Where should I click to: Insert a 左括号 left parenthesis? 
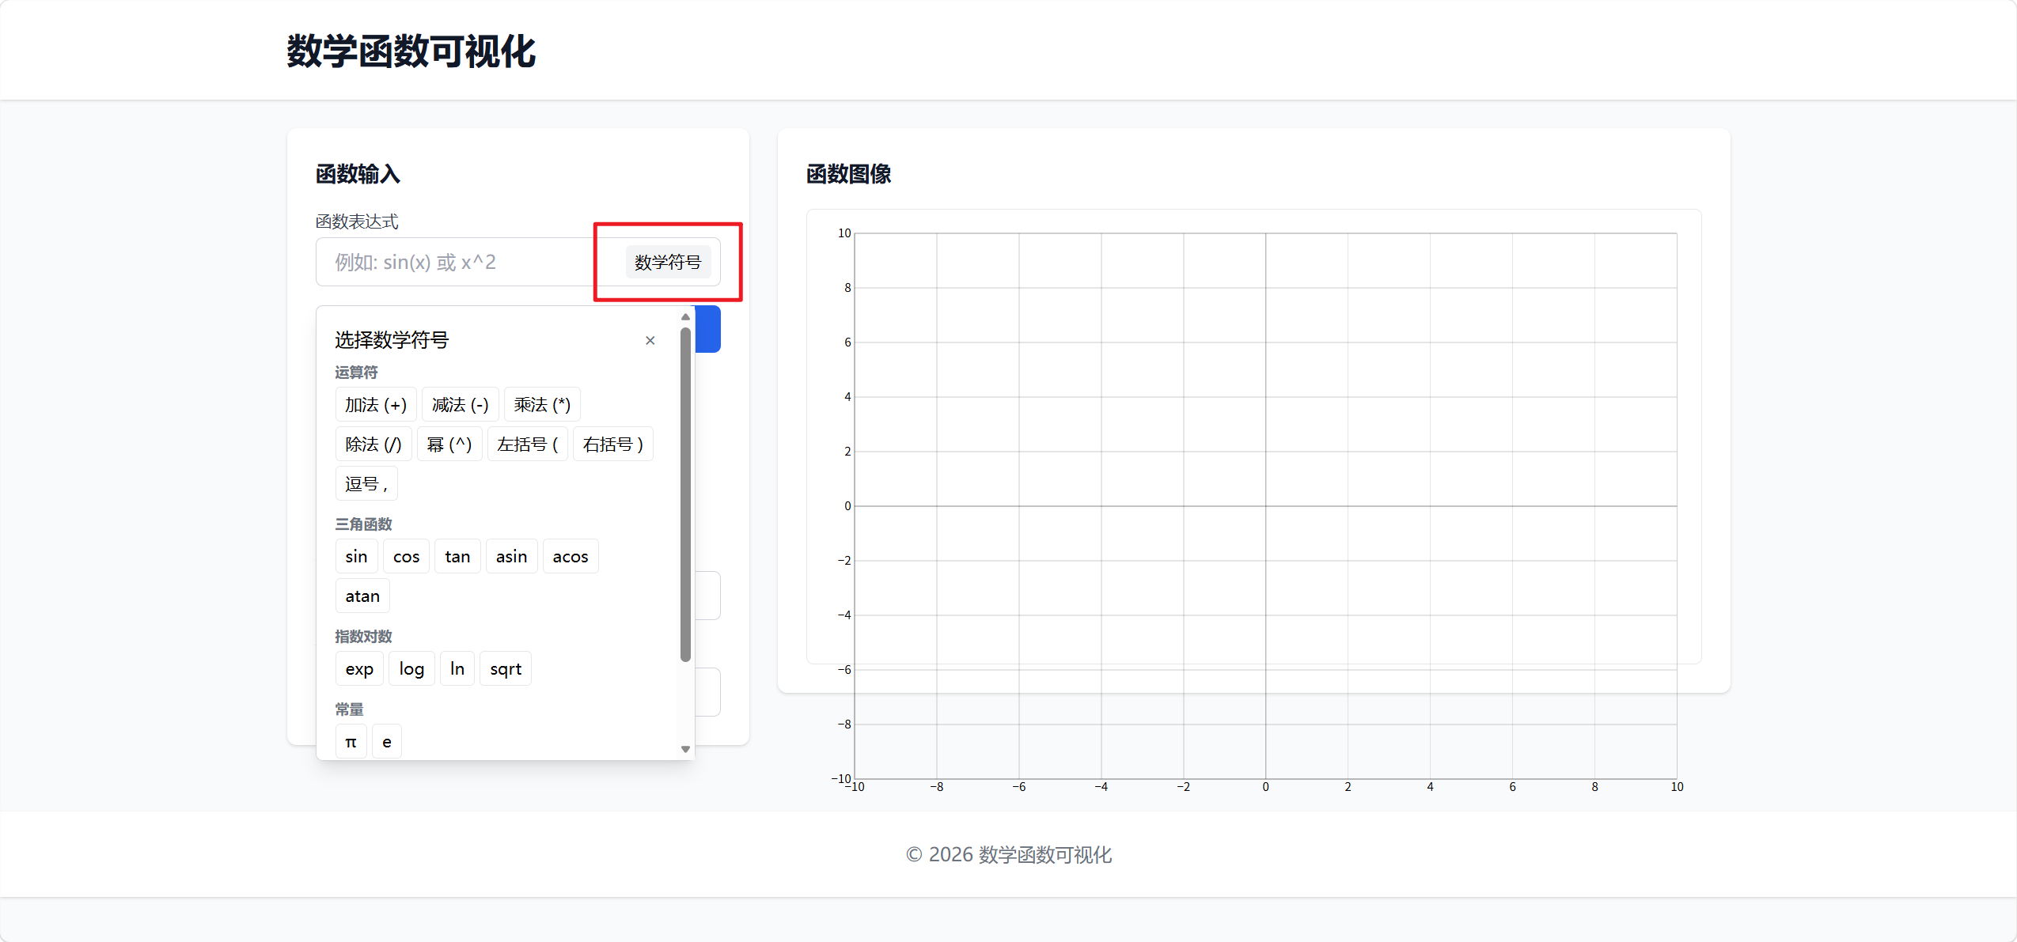[527, 445]
